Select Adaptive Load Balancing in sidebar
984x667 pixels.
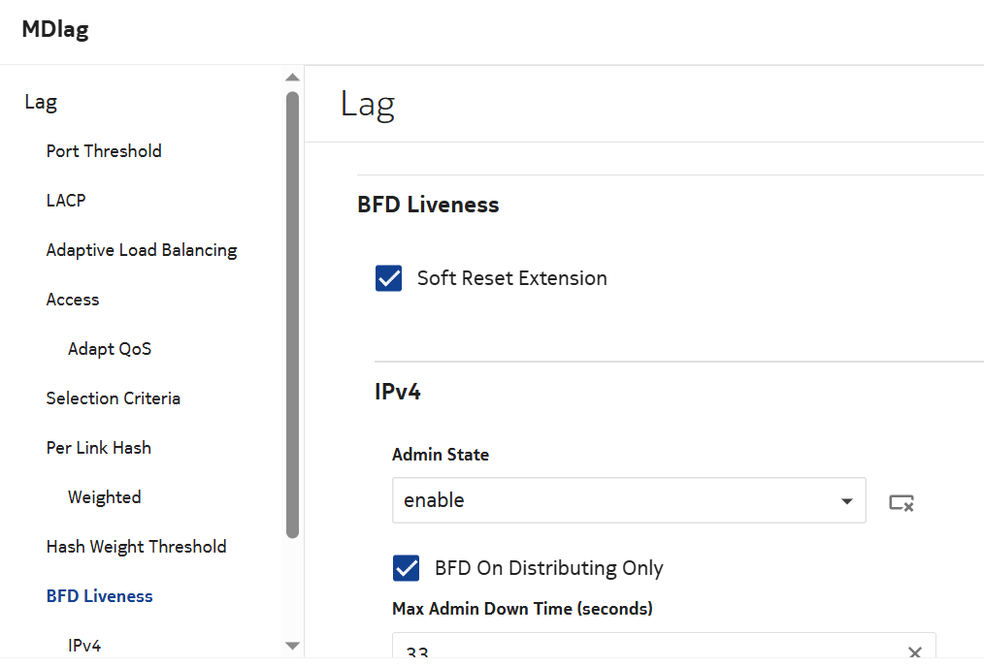[142, 250]
